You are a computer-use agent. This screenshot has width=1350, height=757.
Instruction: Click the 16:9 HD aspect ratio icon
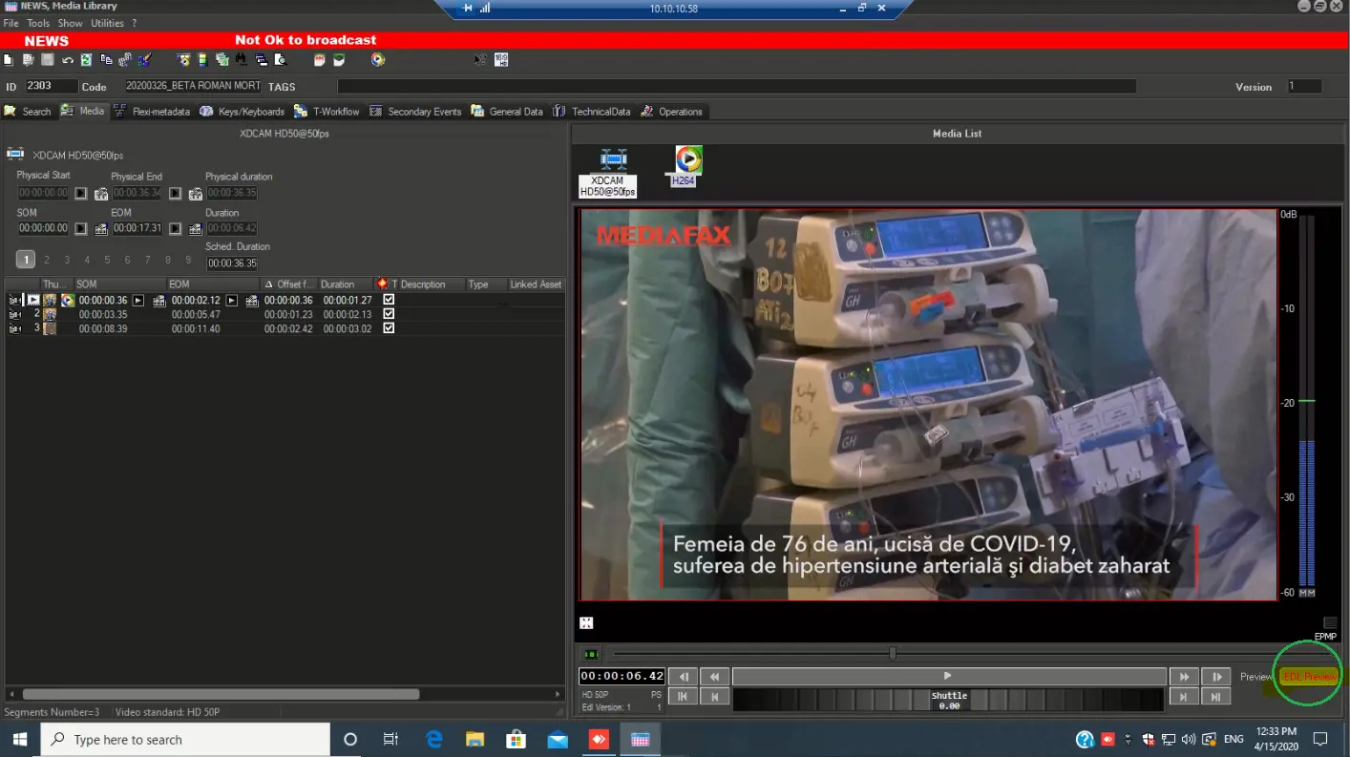(x=501, y=60)
